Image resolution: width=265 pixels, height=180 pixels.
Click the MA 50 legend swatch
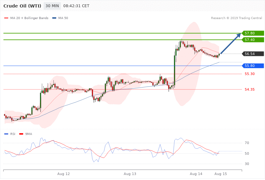54,18
